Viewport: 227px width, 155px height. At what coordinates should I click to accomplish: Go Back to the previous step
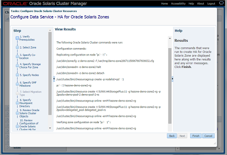[x=172, y=136]
